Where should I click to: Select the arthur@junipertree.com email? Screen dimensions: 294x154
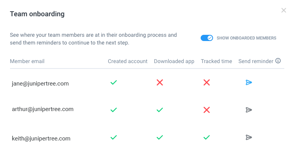[x=43, y=109]
